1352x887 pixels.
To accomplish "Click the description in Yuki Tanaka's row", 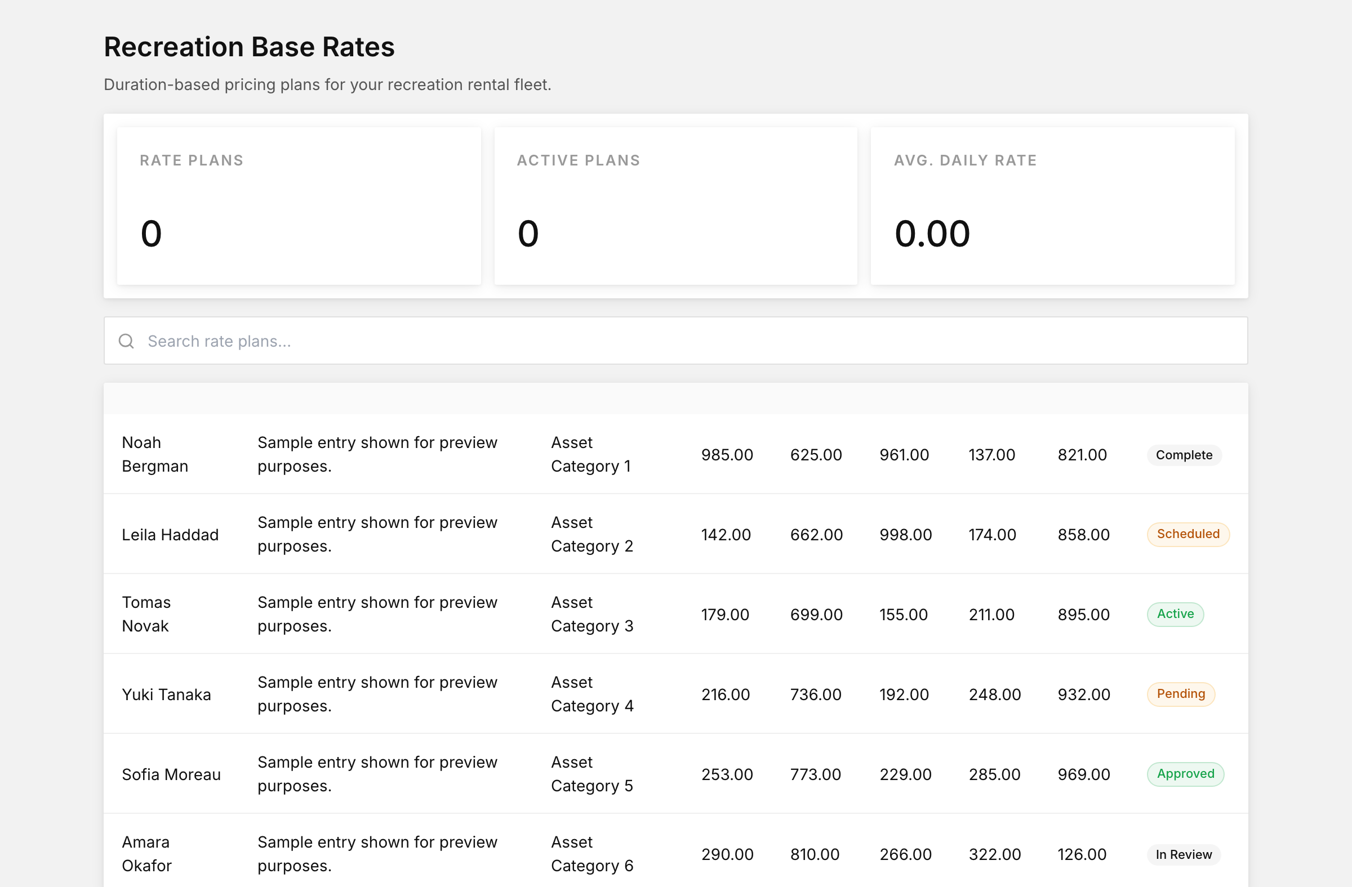I will [377, 695].
